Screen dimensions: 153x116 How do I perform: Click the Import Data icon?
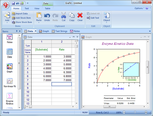point(13,13)
